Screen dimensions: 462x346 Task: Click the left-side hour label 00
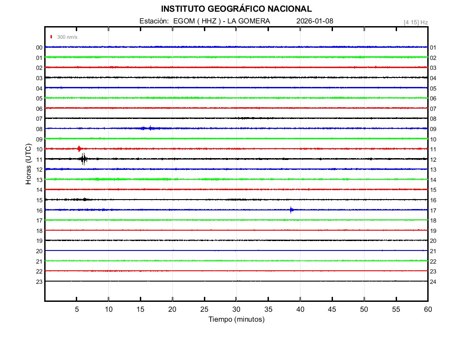click(39, 48)
